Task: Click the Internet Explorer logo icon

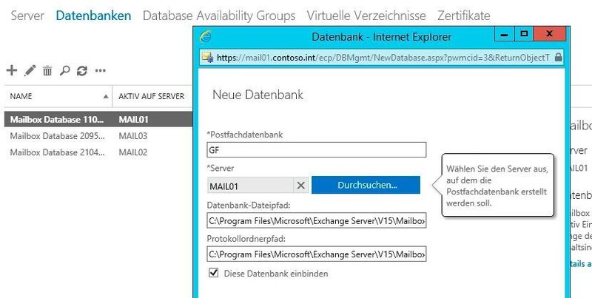Action: pos(206,36)
